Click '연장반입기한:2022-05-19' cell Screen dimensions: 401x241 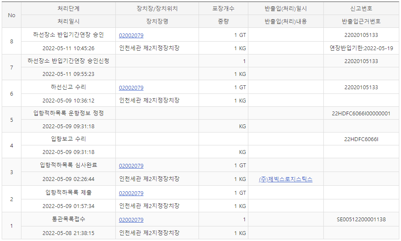(x=361, y=48)
